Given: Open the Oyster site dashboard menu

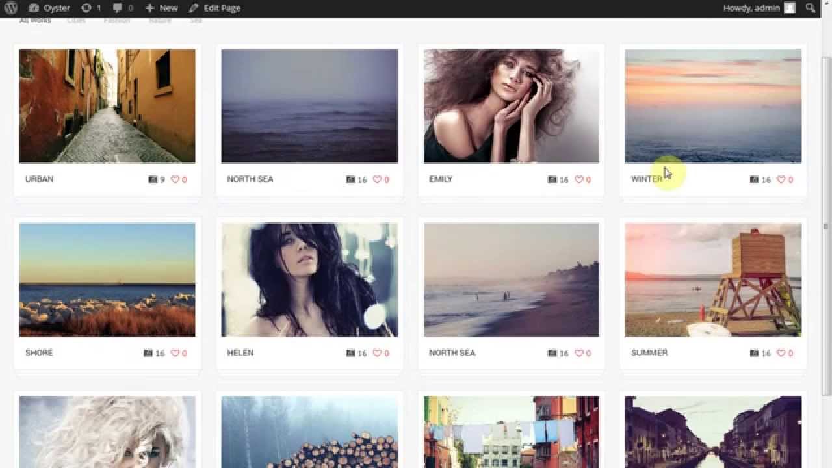Looking at the screenshot, I should point(50,8).
